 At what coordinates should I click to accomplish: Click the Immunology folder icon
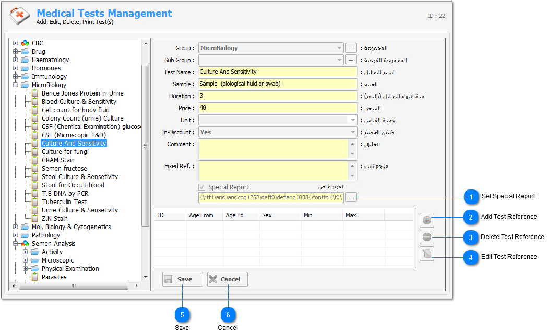25,77
